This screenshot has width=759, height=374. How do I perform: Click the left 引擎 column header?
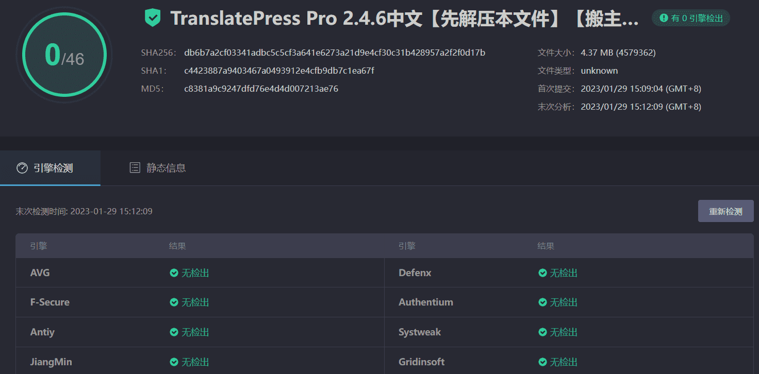(39, 246)
